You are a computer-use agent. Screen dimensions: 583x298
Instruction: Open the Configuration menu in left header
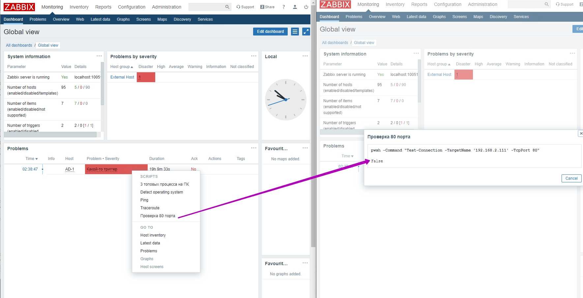(131, 7)
